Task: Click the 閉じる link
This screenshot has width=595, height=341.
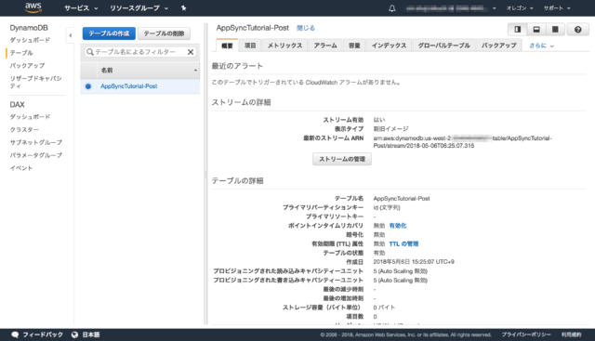Action: [x=306, y=28]
